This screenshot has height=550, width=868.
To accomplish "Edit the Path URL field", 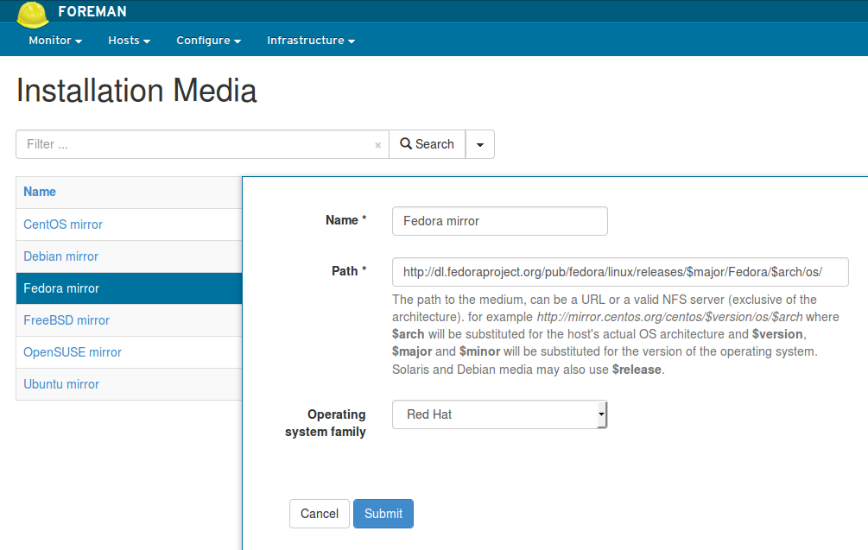I will (620, 272).
